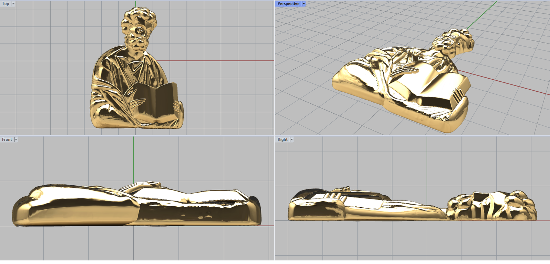Viewport: 550px width, 264px height.
Task: Activate the Top viewport title label
Action: [x=5, y=4]
